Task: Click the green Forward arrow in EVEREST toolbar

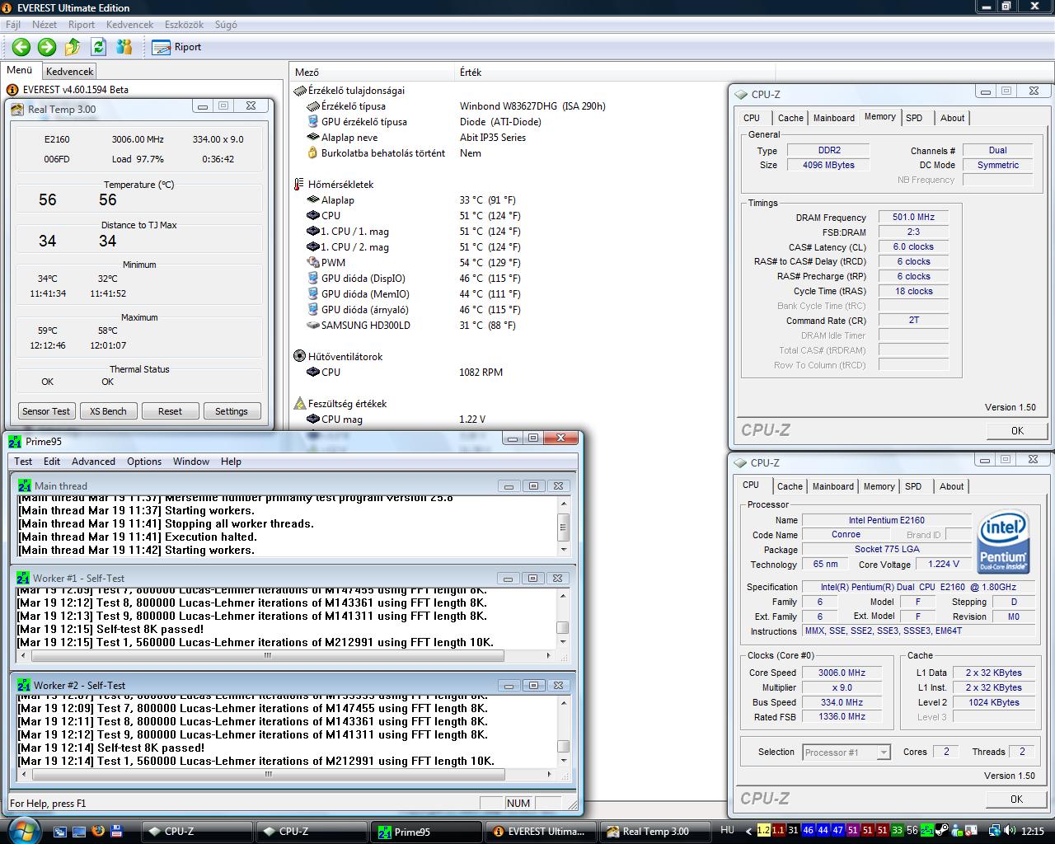Action: [47, 47]
